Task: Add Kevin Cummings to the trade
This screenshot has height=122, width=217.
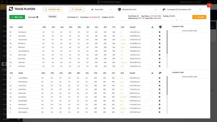Action: click(x=160, y=108)
